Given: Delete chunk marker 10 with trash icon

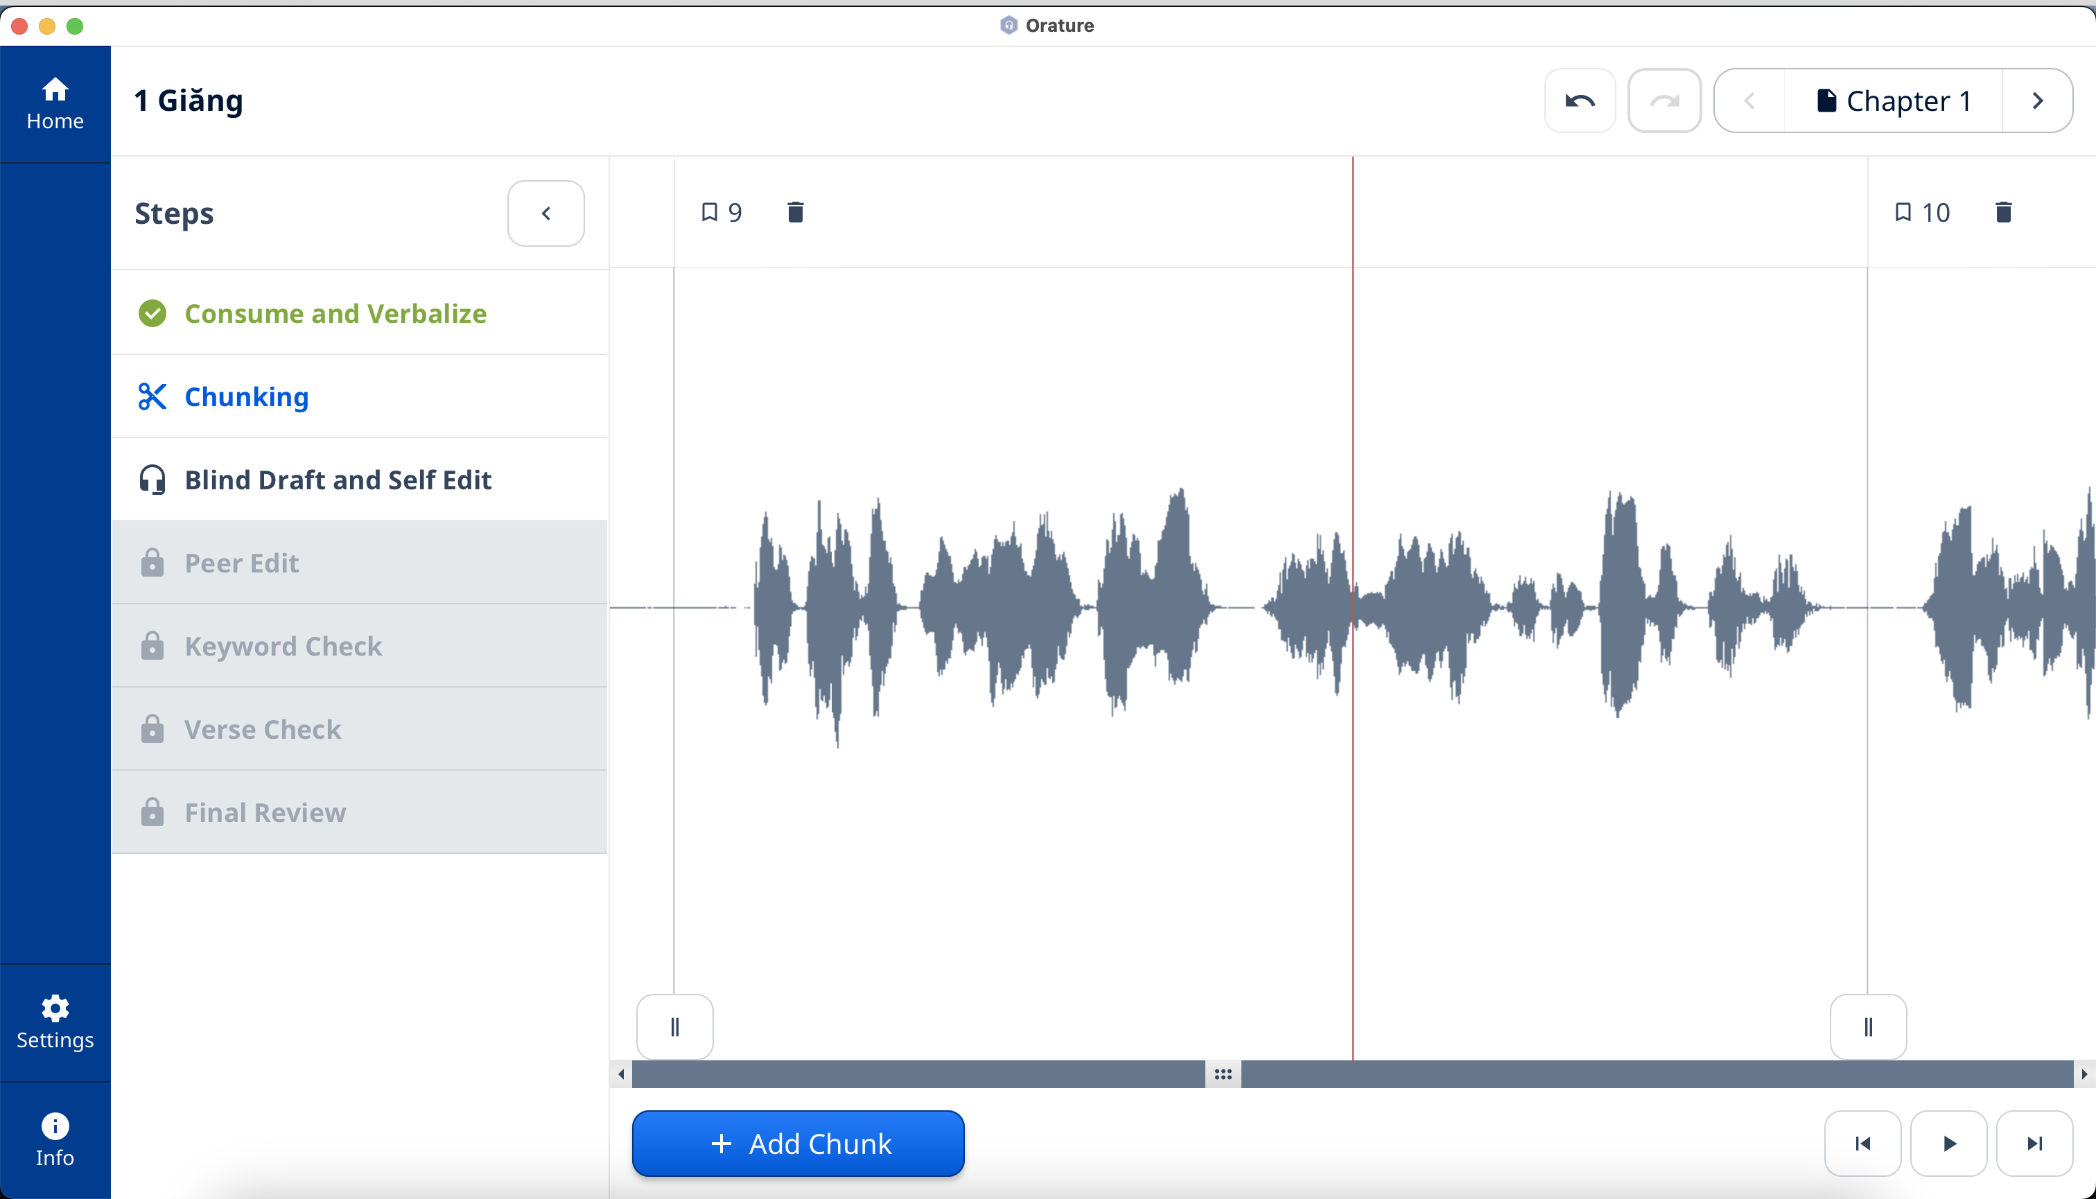Looking at the screenshot, I should 2003,213.
